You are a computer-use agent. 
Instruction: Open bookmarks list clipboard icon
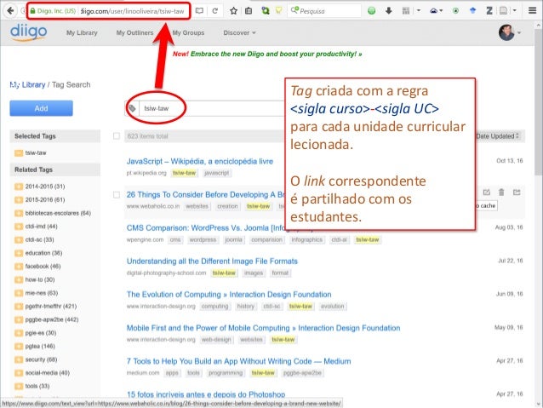[x=249, y=11]
